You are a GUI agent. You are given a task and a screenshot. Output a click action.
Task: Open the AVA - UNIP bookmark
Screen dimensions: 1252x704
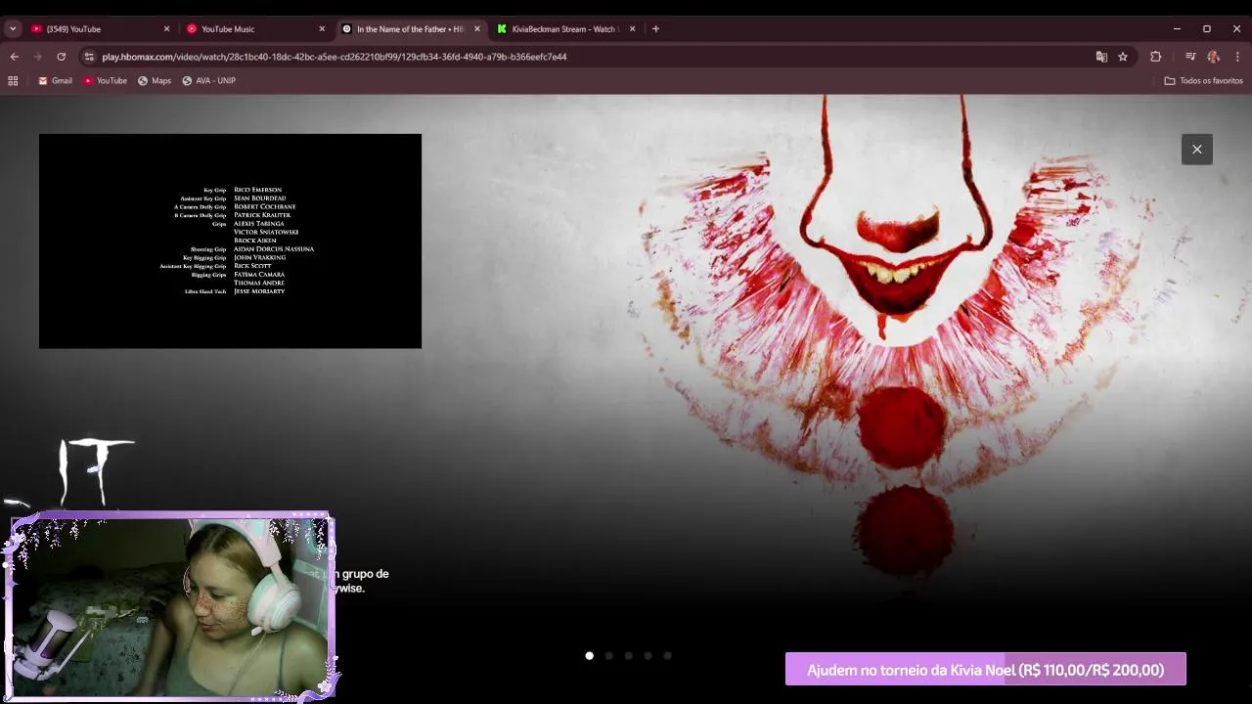(208, 80)
